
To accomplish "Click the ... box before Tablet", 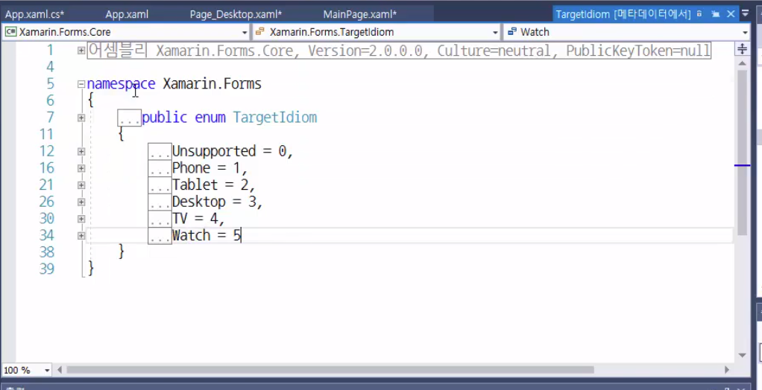I will [x=160, y=185].
